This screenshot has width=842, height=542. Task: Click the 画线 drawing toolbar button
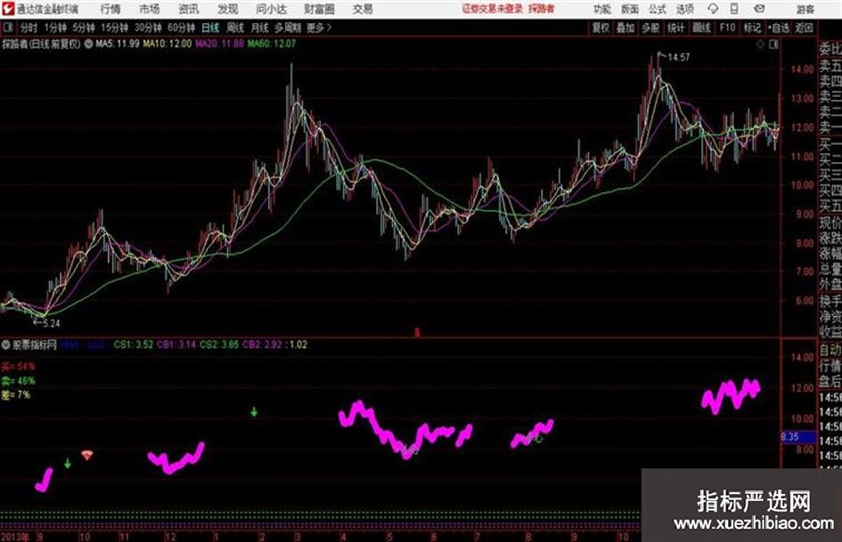tap(702, 28)
